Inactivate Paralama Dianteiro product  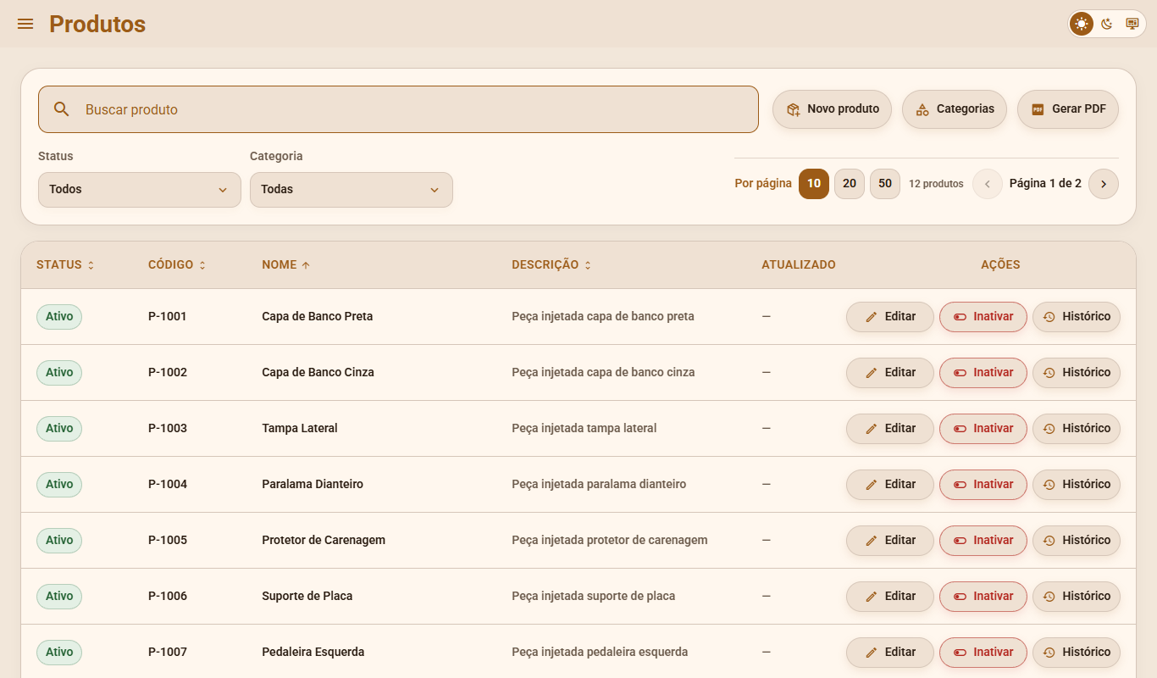pos(983,485)
